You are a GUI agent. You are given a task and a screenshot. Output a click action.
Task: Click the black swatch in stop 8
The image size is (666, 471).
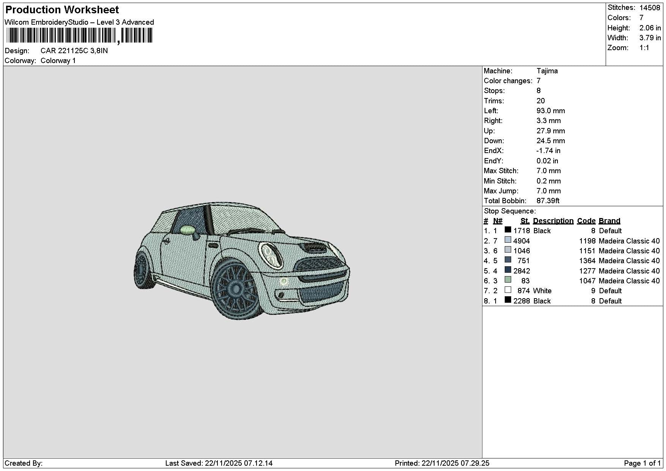508,300
